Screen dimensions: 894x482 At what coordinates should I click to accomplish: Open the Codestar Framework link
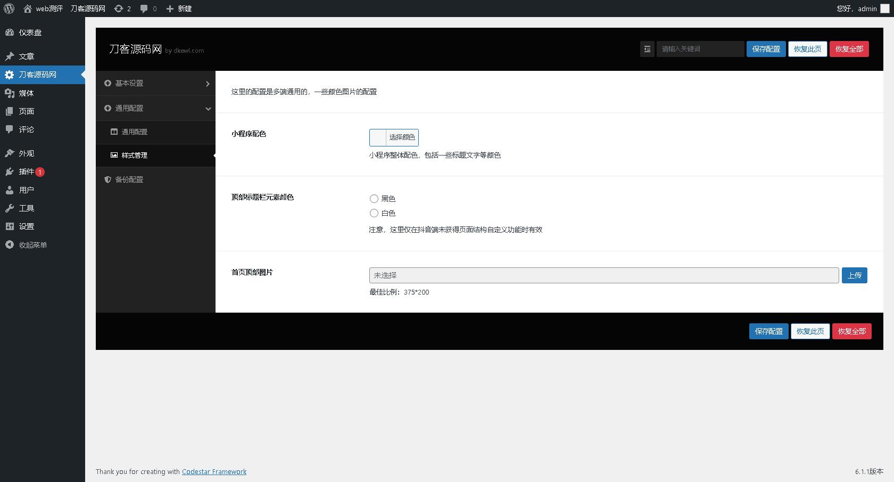click(214, 471)
